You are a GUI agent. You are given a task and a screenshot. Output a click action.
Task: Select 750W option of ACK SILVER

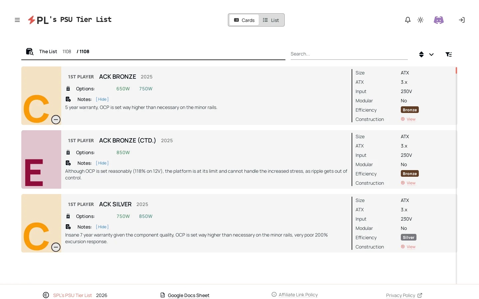point(123,216)
